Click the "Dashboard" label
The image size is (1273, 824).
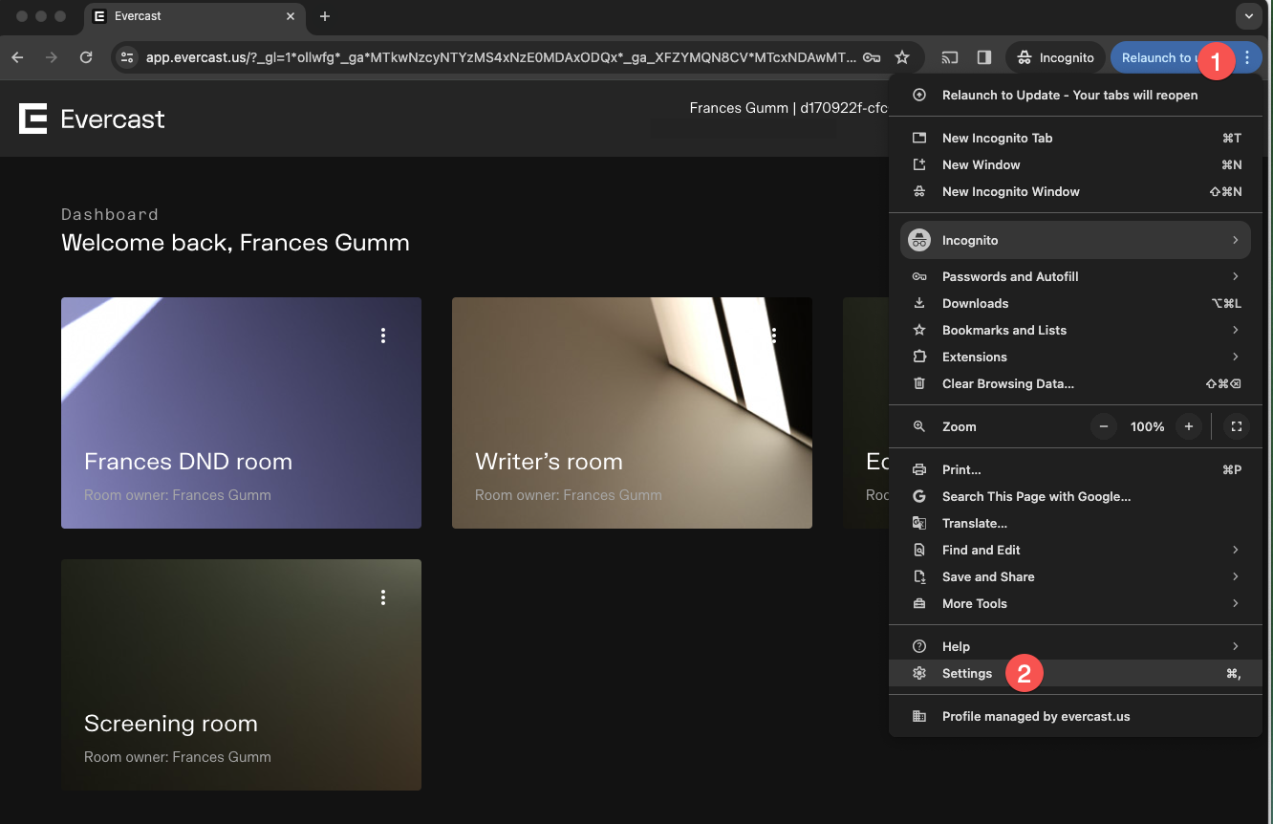pos(110,214)
